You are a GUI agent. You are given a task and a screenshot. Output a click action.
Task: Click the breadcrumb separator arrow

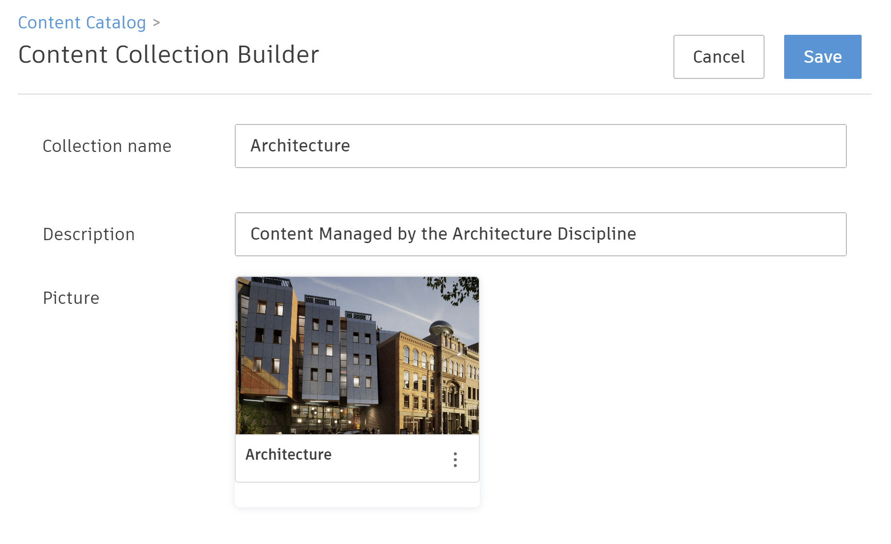tap(156, 23)
